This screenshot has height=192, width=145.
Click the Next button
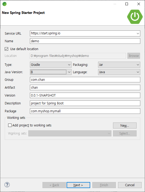pos(78,185)
